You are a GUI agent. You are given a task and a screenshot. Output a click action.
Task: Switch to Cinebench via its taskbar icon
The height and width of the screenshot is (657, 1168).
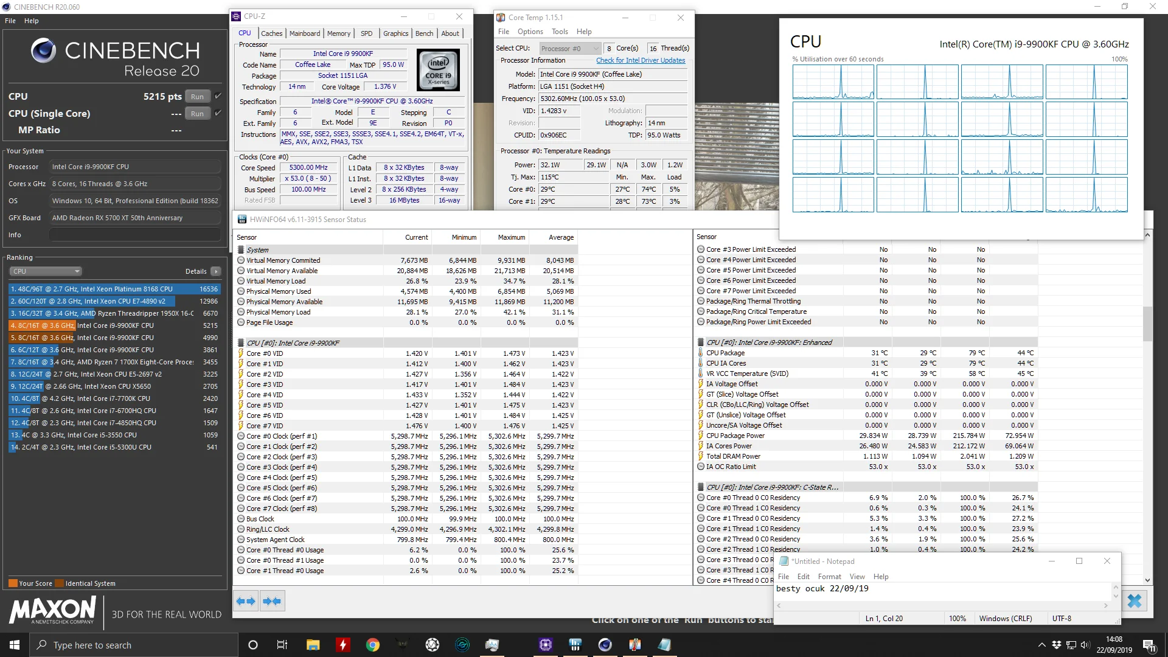[605, 645]
